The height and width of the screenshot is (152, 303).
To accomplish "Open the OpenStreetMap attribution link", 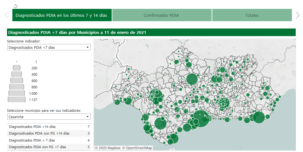I will click(x=137, y=148).
